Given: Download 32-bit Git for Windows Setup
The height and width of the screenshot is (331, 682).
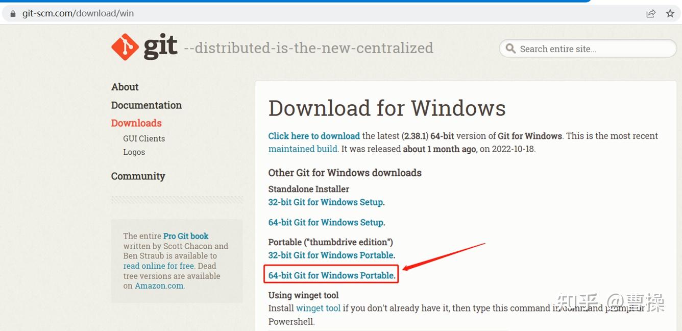Looking at the screenshot, I should pyautogui.click(x=325, y=202).
